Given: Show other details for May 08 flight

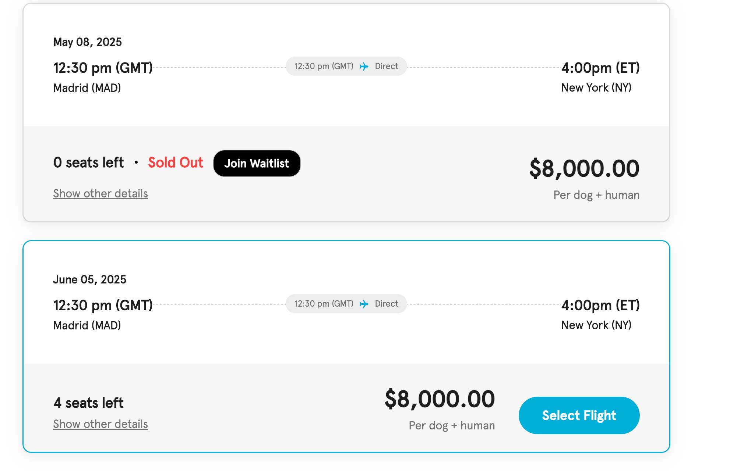Looking at the screenshot, I should (x=100, y=193).
